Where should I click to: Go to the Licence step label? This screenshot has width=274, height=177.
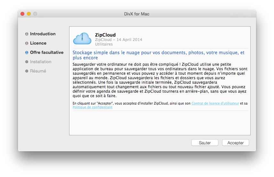coord(38,43)
